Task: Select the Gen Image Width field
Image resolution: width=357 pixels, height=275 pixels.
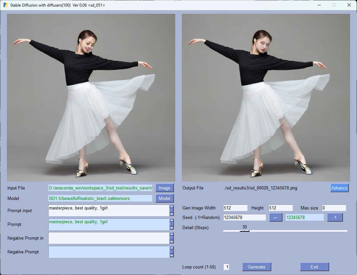Action: click(235, 208)
